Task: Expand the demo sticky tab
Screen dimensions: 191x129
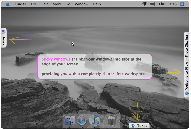Action: coord(4,38)
